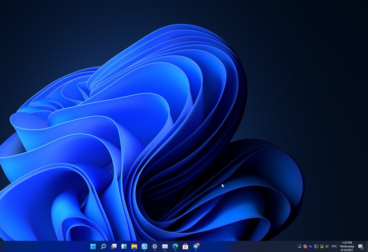Click the Adobe Ru tray icon
368x252 pixels.
pos(310,246)
